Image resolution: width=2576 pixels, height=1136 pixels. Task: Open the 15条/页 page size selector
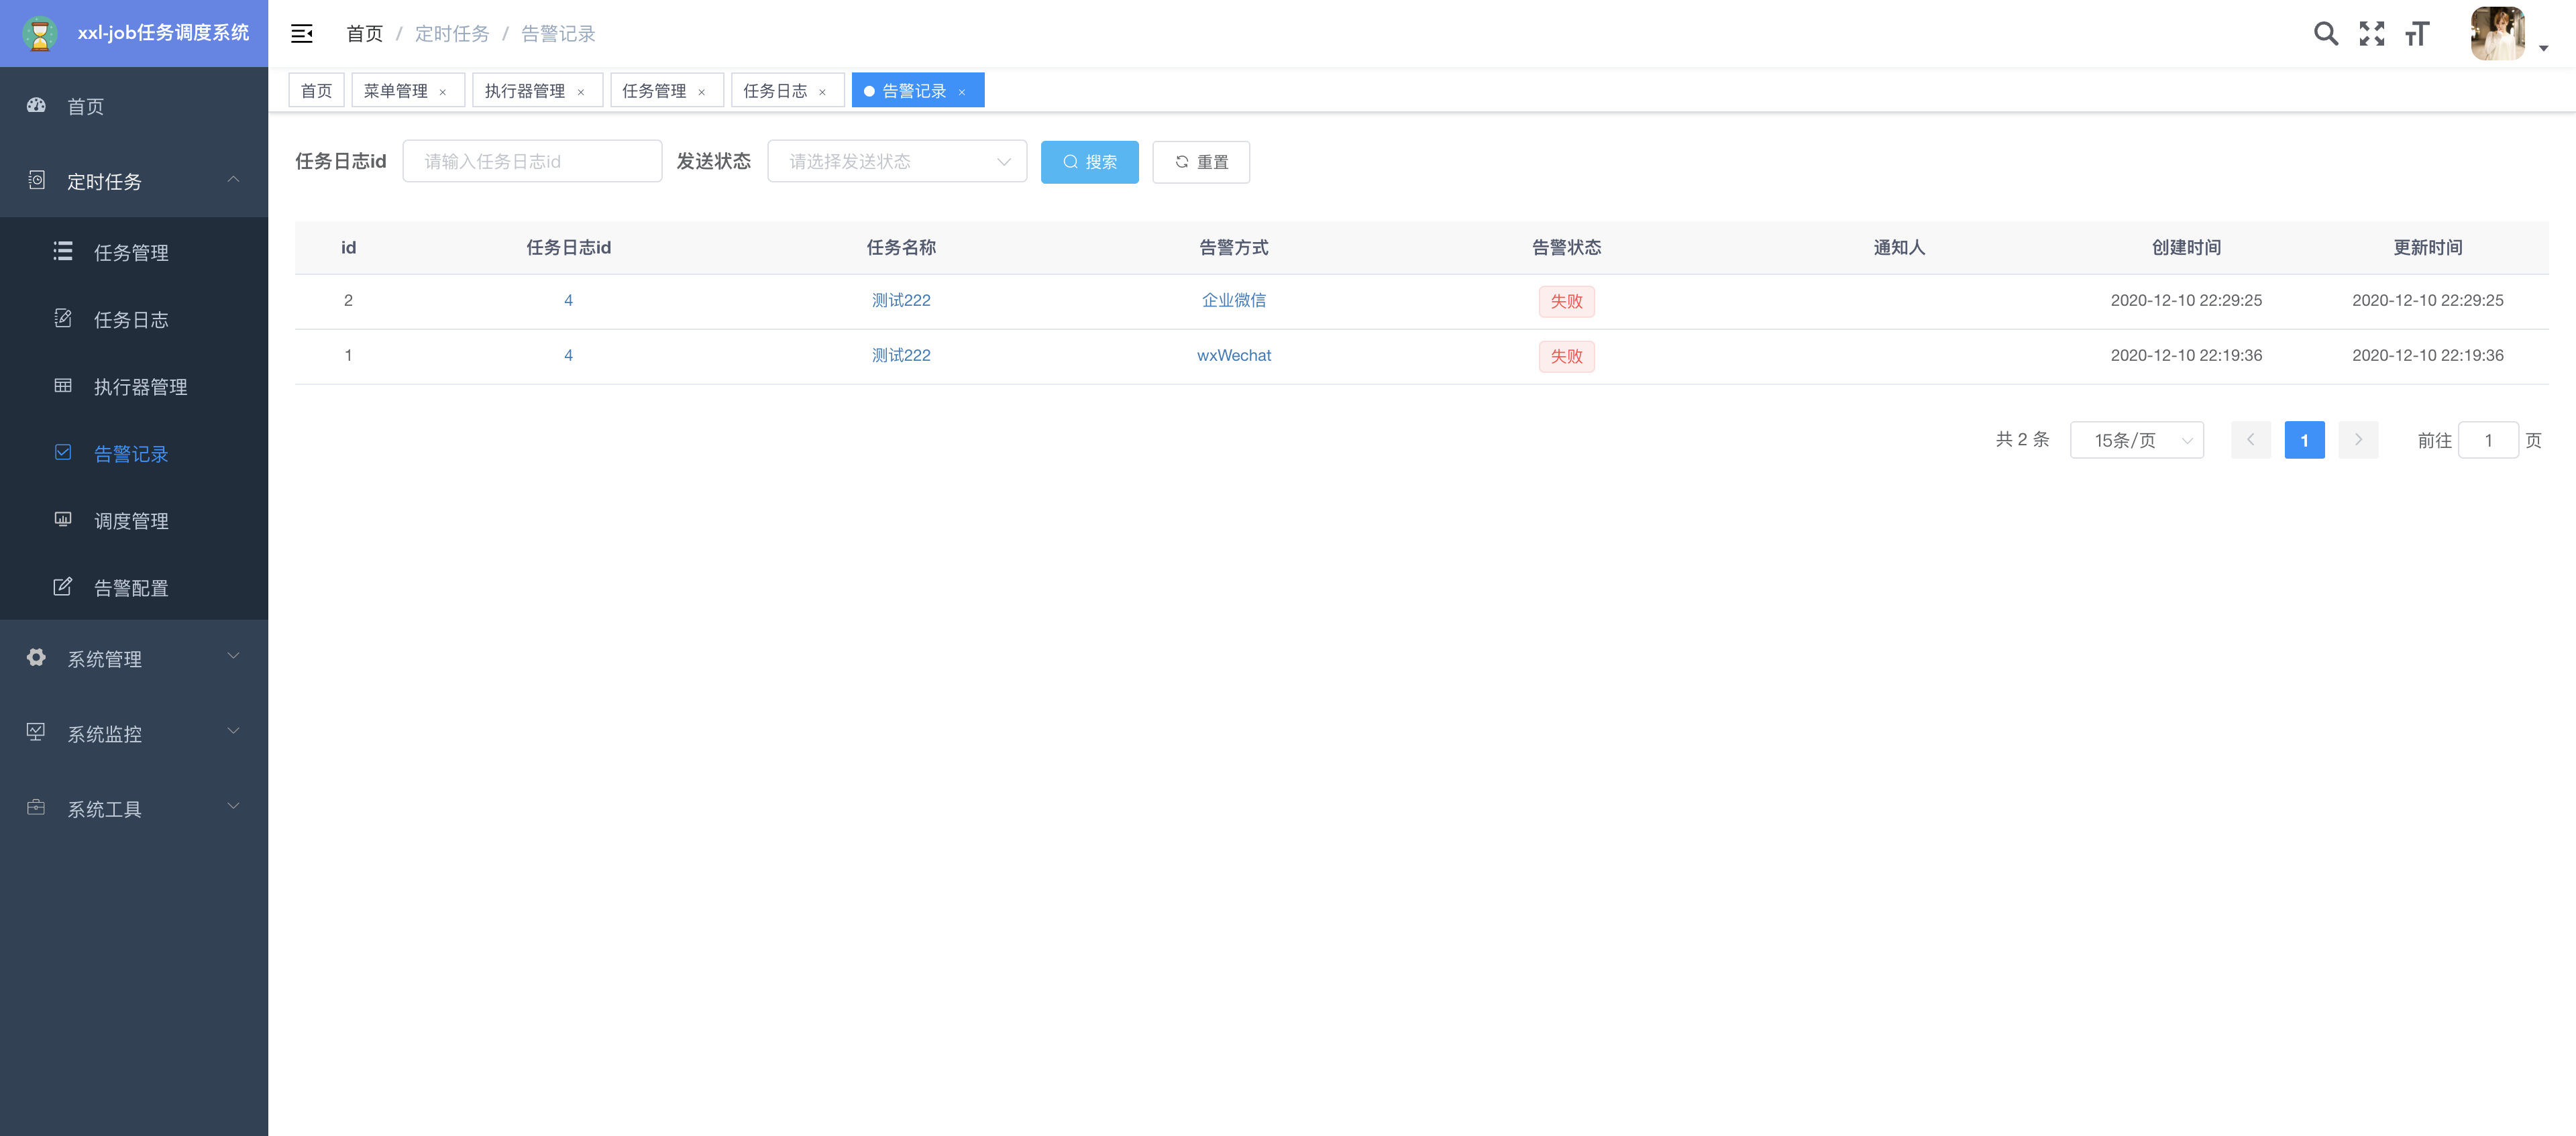2136,440
